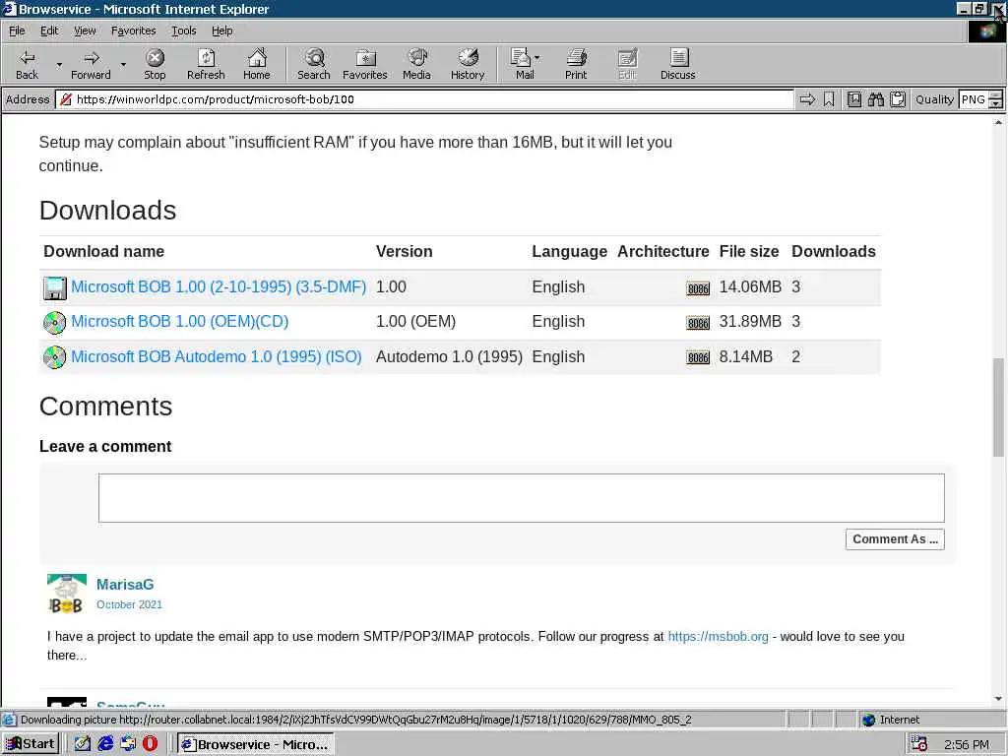Go back with the Back toolbar button
Screen dimensions: 1008x756
pyautogui.click(x=27, y=64)
